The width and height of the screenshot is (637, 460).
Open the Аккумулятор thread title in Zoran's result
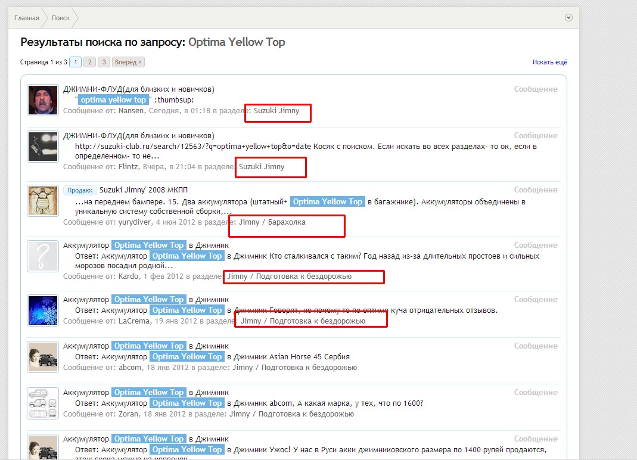click(146, 393)
